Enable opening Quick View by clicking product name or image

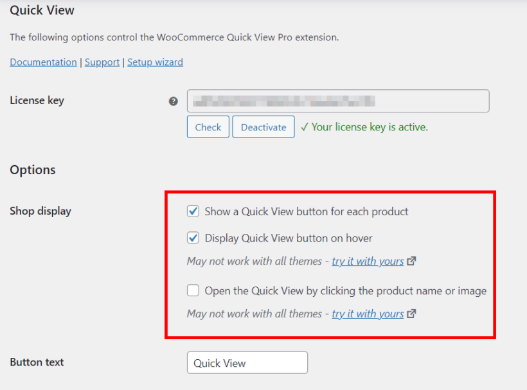193,290
